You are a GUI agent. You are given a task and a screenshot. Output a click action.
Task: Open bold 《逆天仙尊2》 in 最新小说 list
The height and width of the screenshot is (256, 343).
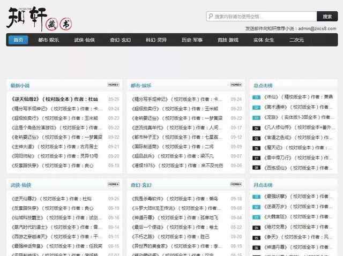tap(55, 99)
